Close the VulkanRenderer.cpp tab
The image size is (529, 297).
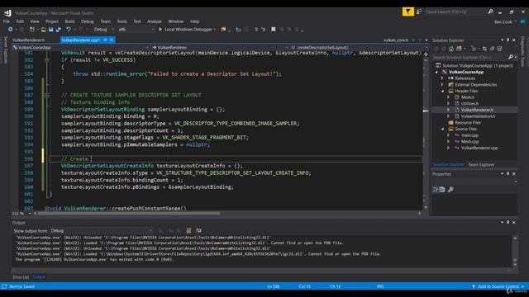tap(112, 40)
